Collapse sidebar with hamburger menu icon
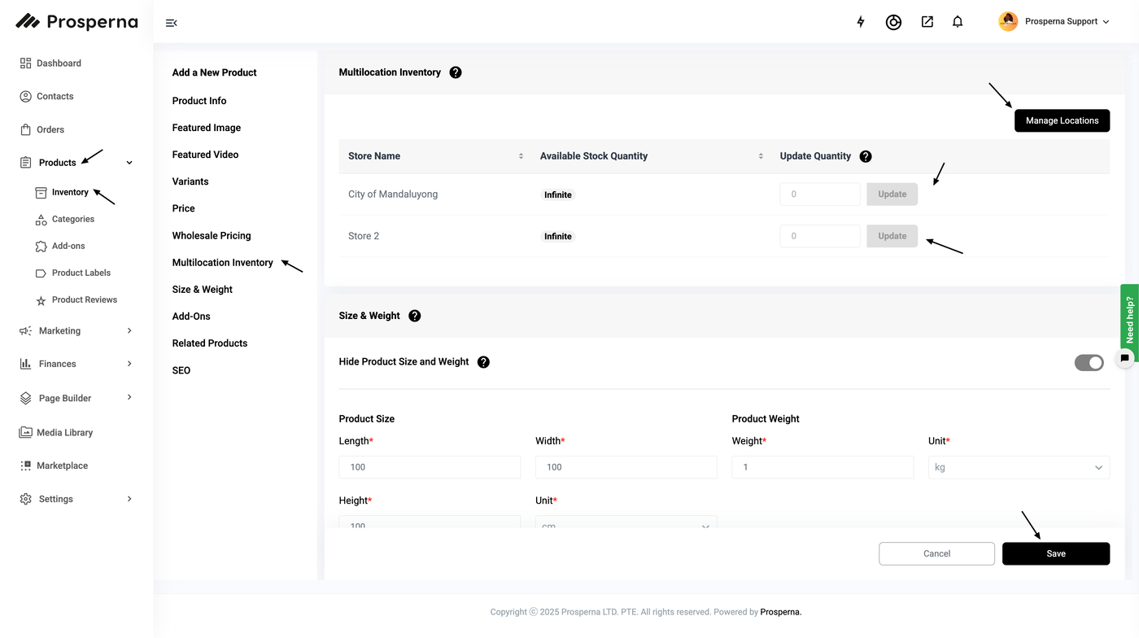Screen dimensions: 1139x638 [171, 23]
